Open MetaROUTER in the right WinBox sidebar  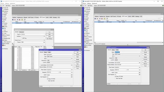tap(89, 40)
